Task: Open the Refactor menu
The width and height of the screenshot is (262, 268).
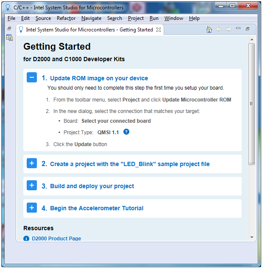Action: 66,18
